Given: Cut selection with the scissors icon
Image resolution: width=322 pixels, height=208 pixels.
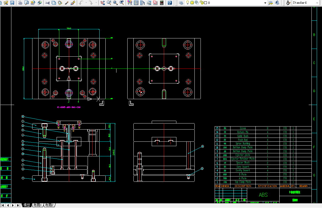Looking at the screenshot, I should tap(47, 3).
